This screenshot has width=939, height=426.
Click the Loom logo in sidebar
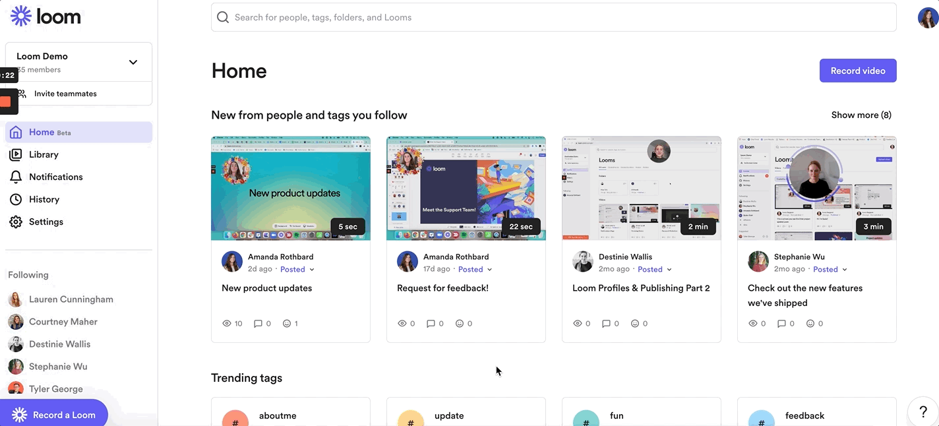(45, 16)
